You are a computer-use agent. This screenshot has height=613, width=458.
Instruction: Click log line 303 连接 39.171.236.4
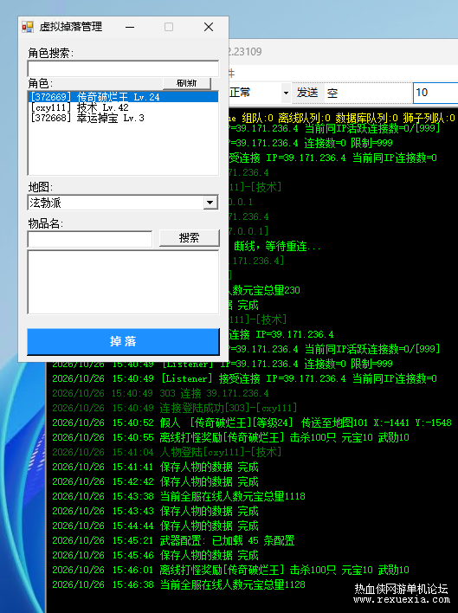161,393
